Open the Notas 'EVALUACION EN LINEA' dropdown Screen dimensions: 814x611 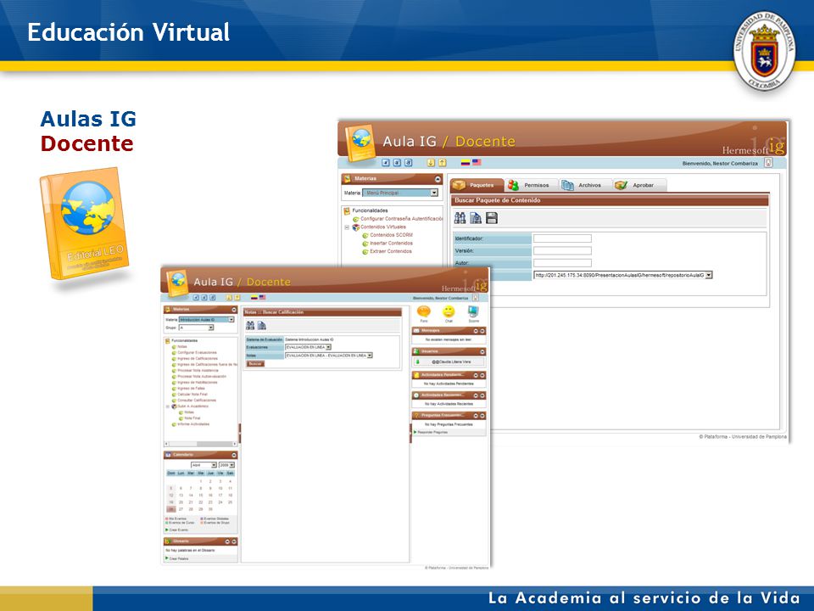(370, 356)
